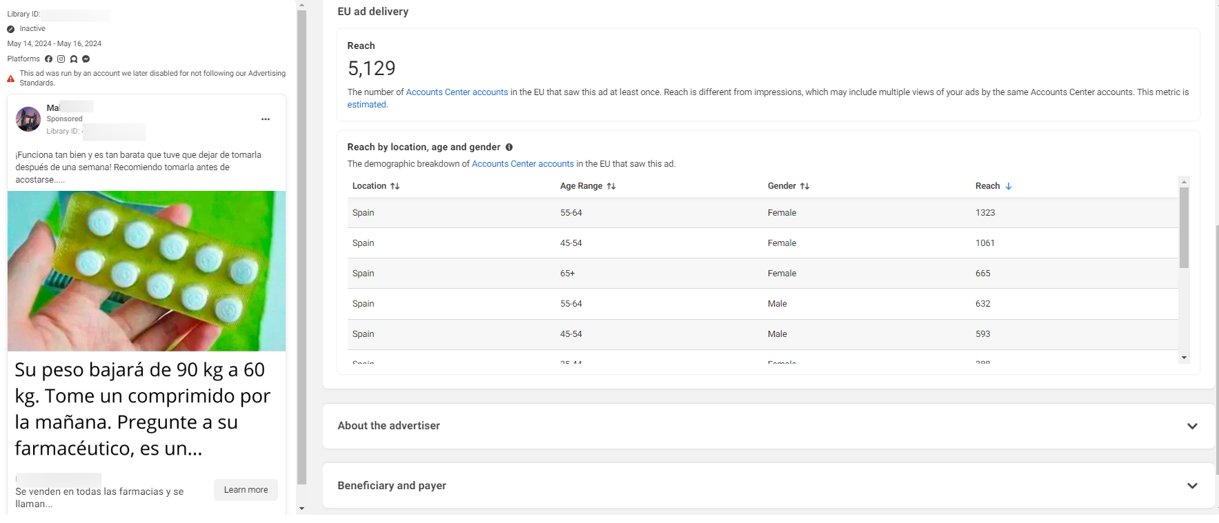
Task: Expand the About the advertiser section
Action: [x=1191, y=426]
